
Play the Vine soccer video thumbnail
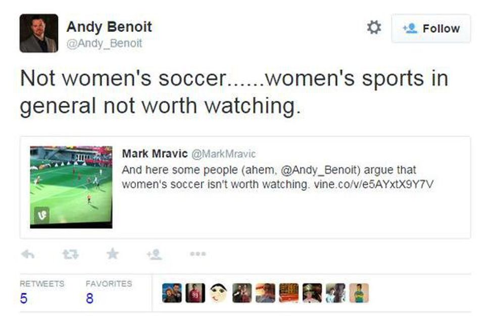click(x=71, y=187)
